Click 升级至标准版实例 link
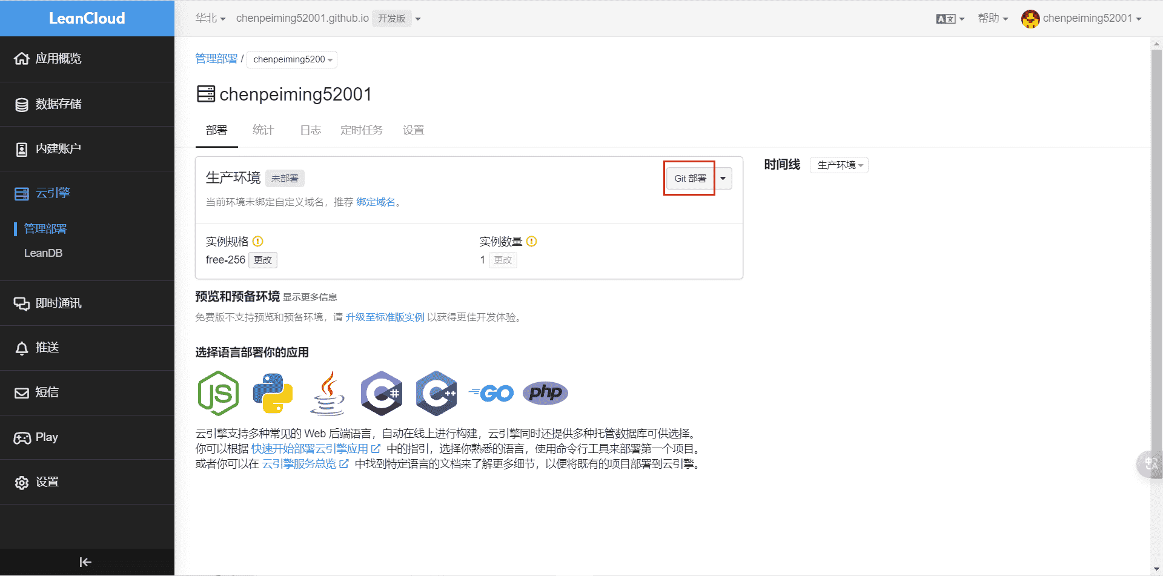Viewport: 1163px width, 576px height. [385, 317]
